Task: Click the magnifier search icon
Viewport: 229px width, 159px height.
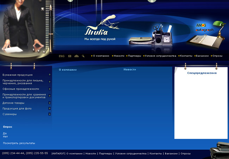Action: [x=83, y=56]
